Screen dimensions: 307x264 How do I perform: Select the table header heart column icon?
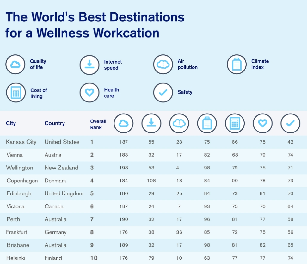click(262, 123)
